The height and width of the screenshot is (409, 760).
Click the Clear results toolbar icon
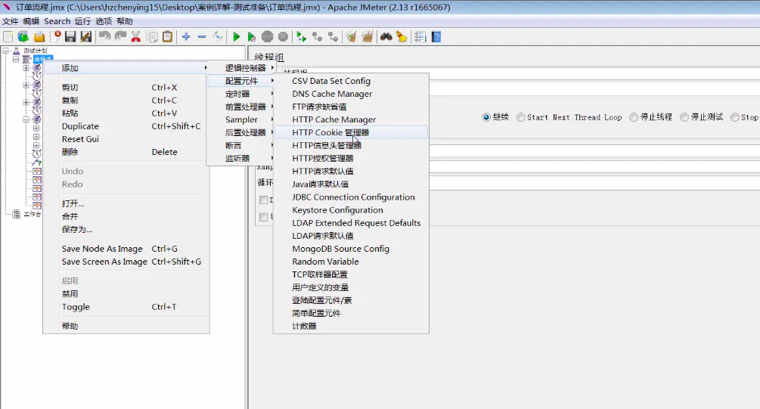pyautogui.click(x=351, y=37)
